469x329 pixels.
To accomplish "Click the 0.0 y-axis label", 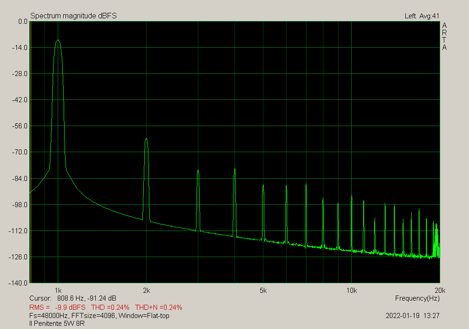I will (23, 21).
